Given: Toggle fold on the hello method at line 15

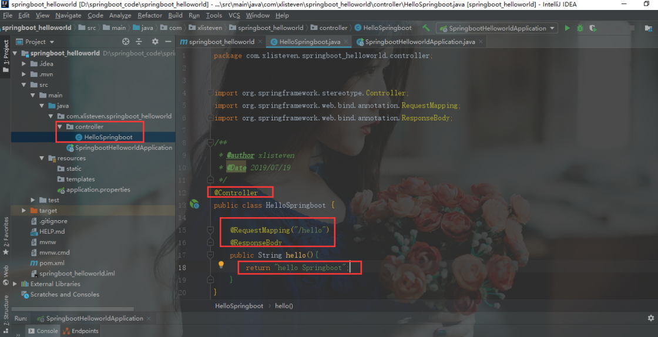Looking at the screenshot, I should click(x=211, y=230).
